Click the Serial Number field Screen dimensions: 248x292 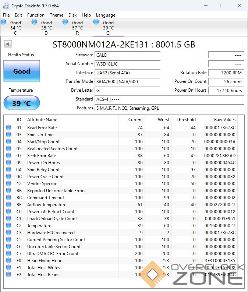[128, 64]
